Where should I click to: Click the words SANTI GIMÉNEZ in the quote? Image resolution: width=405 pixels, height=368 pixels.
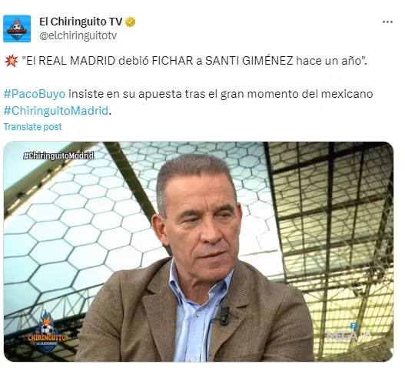pyautogui.click(x=249, y=61)
